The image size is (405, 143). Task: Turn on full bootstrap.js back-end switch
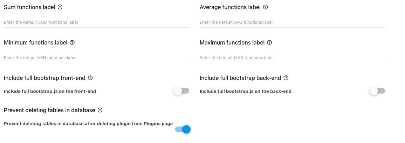click(377, 91)
